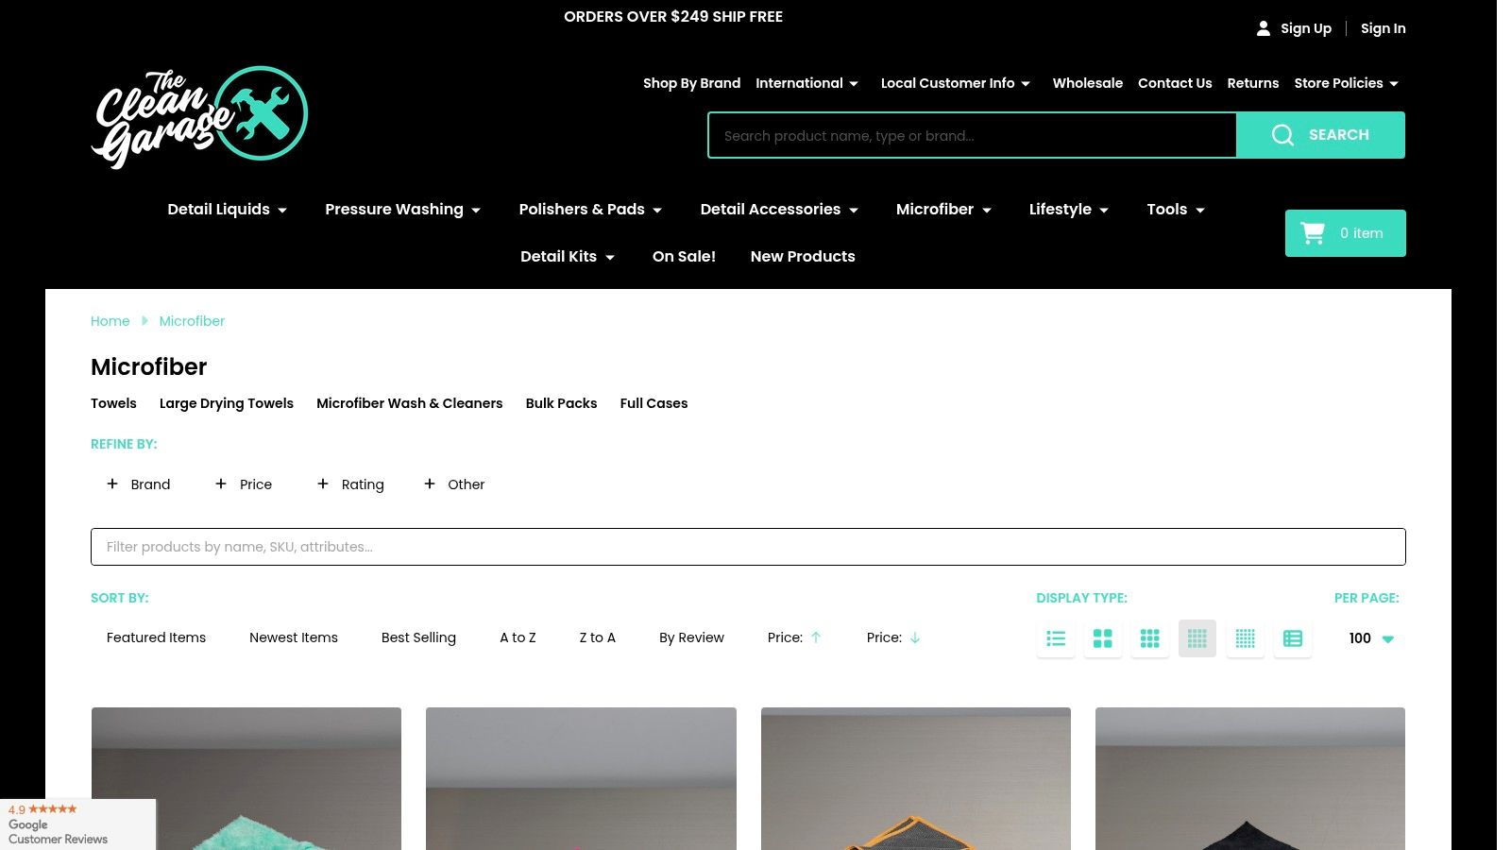This screenshot has width=1511, height=850.
Task: Open the Contact Us page
Action: 1175,83
